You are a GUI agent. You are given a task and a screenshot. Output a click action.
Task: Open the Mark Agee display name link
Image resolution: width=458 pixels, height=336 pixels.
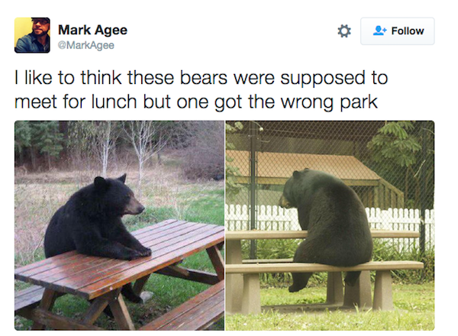[92, 30]
